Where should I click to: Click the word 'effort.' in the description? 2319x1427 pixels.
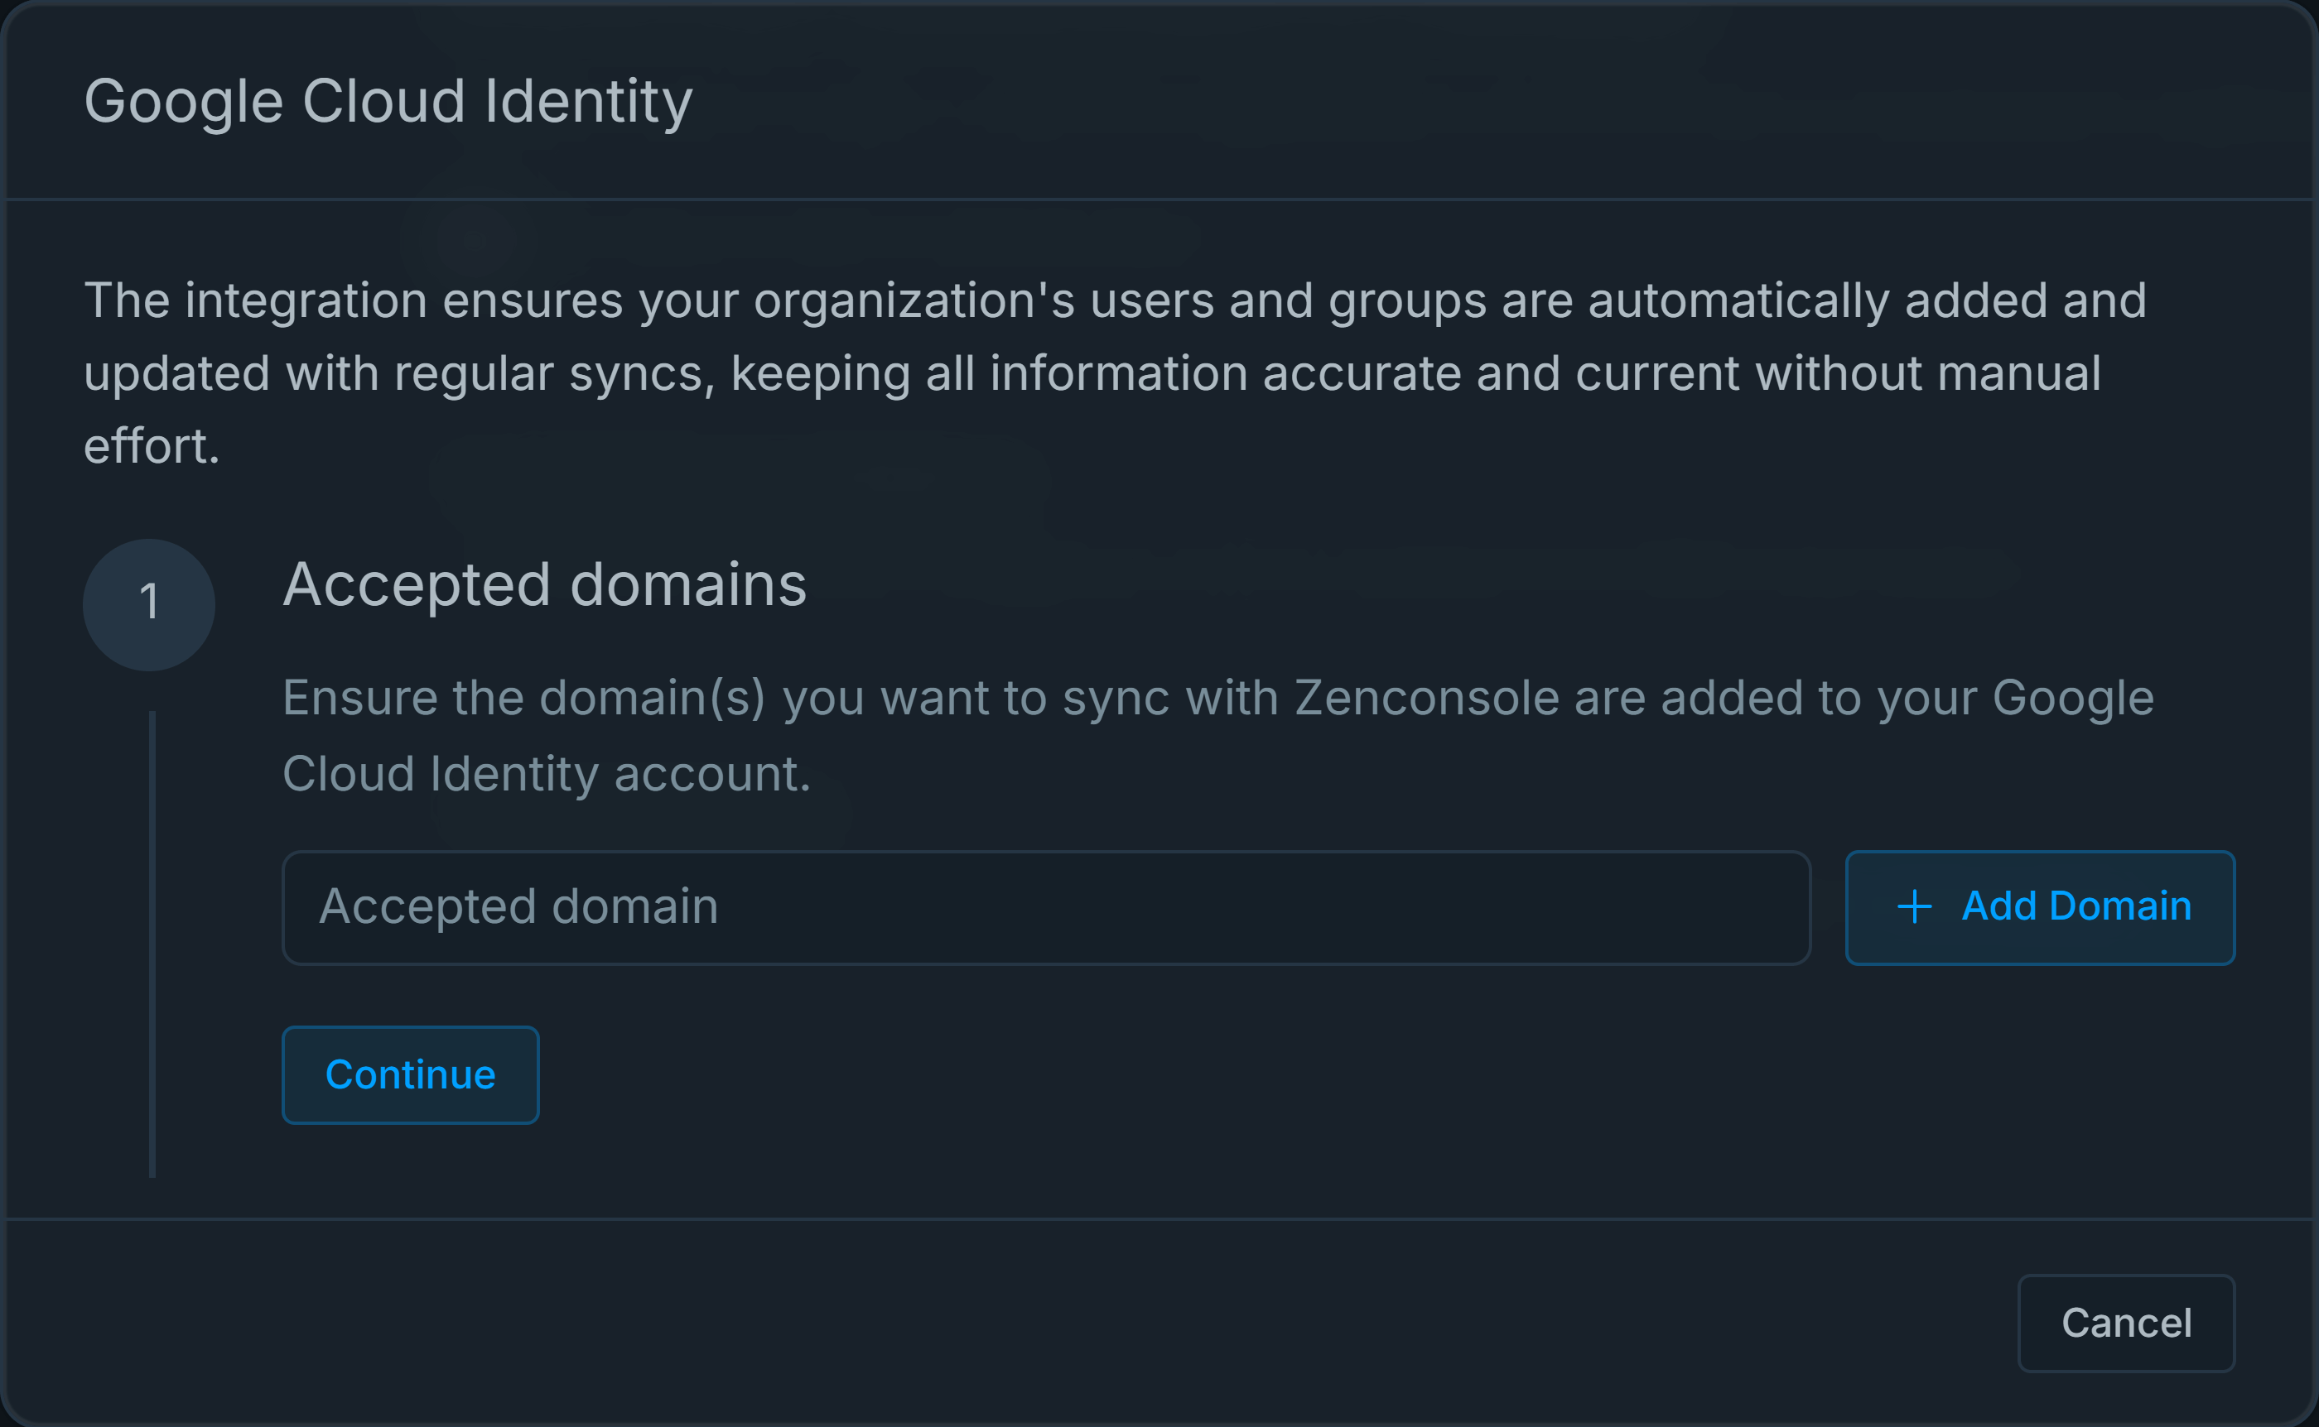click(x=152, y=446)
